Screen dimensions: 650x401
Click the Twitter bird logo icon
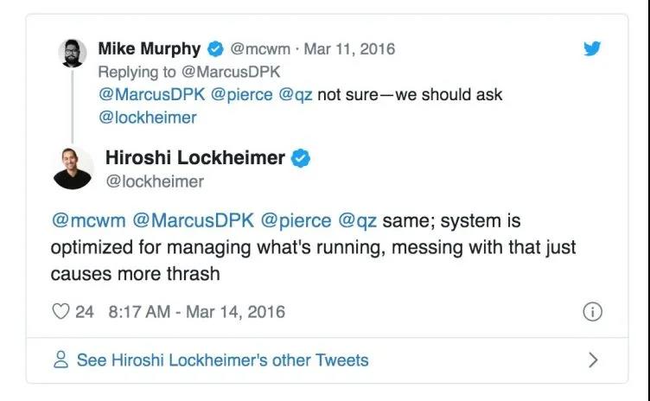592,48
